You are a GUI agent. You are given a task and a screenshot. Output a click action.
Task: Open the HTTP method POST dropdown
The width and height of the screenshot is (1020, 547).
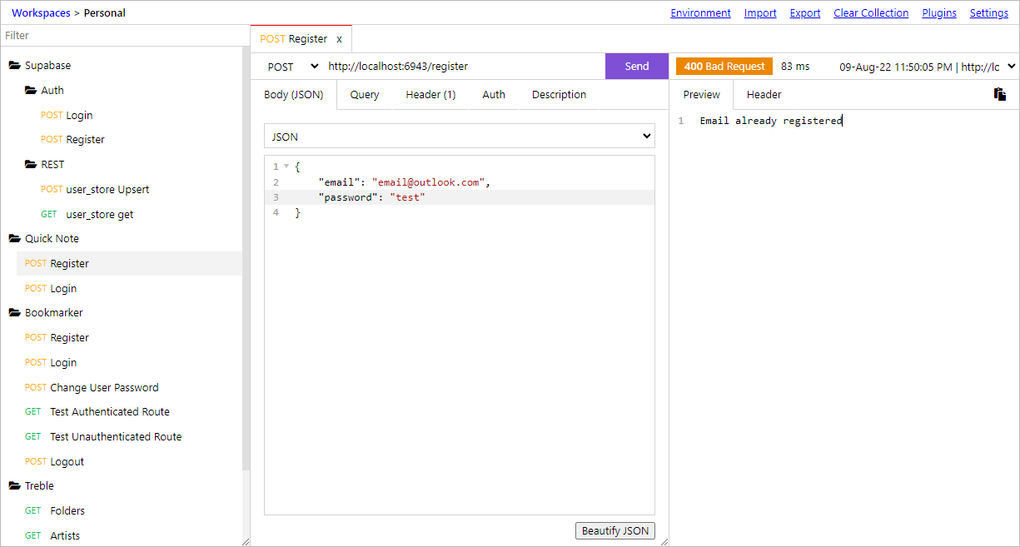click(x=292, y=67)
